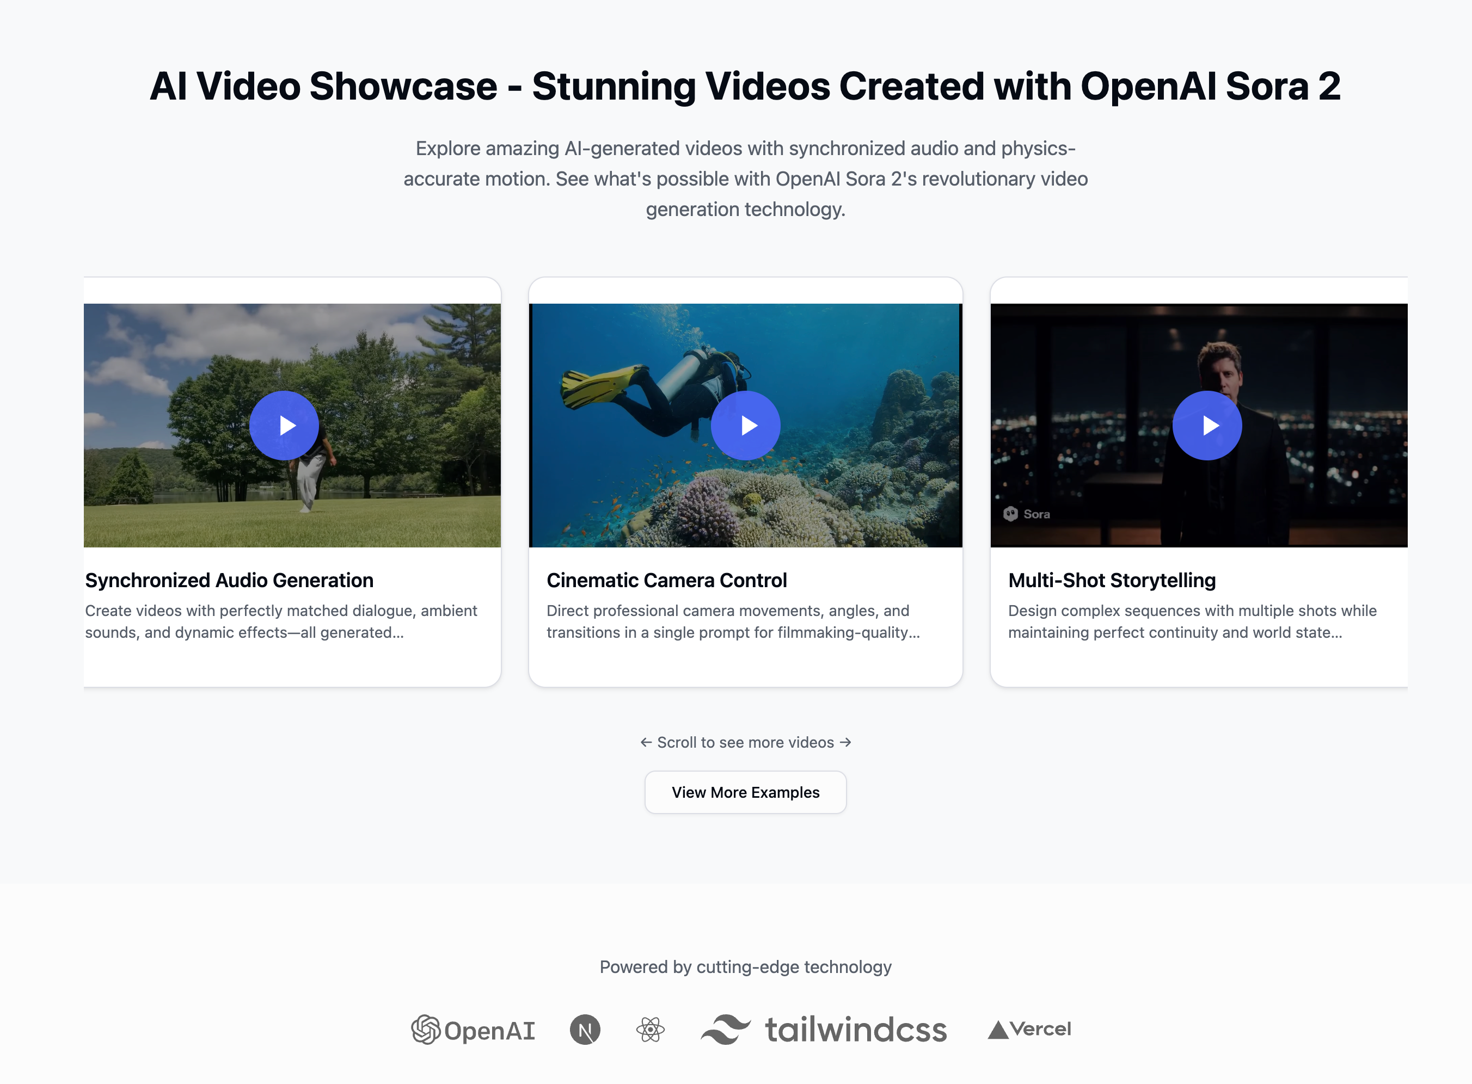The height and width of the screenshot is (1084, 1472).
Task: Play the Synchronized Audio Generation video
Action: click(284, 425)
